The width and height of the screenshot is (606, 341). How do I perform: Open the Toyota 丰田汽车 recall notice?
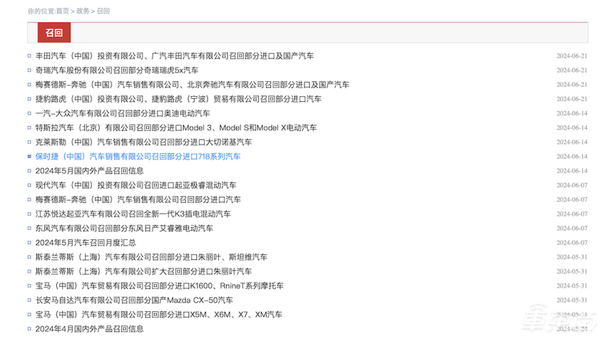tap(174, 56)
